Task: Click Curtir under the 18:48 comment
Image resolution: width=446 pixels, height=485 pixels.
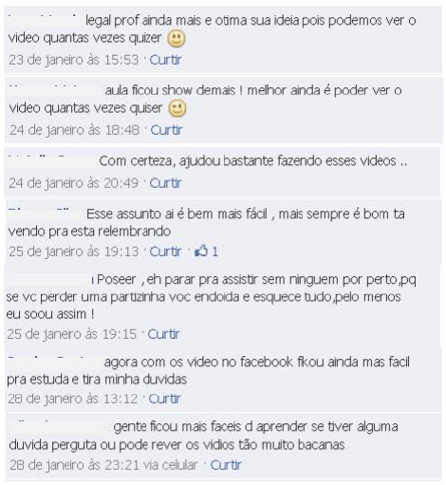Action: [x=166, y=130]
